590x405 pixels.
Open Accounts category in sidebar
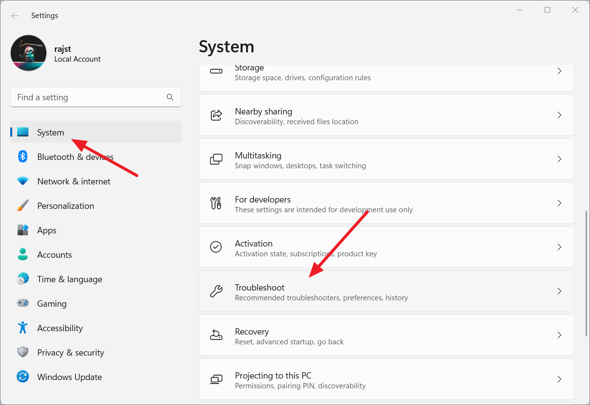(x=96, y=255)
